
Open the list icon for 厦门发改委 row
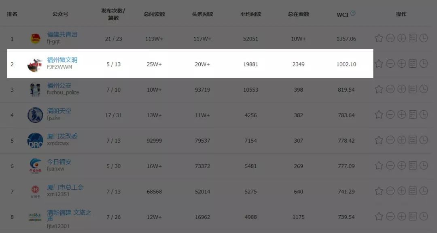[413, 140]
